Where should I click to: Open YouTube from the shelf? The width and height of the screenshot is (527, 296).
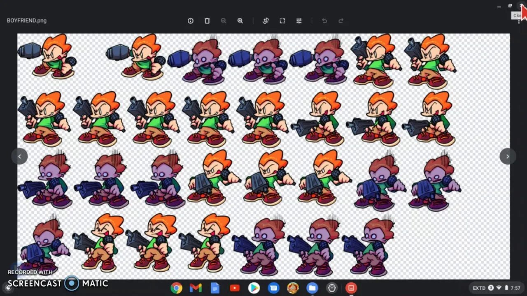pyautogui.click(x=235, y=288)
